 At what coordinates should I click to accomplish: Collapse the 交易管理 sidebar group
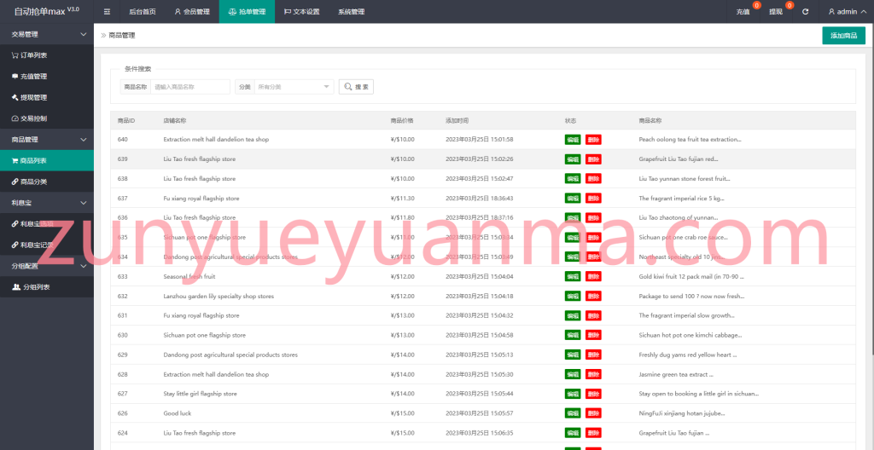coord(47,34)
